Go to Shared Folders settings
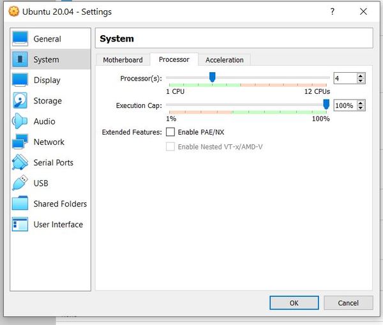Screen dimensions: 383x325 (x=50, y=204)
